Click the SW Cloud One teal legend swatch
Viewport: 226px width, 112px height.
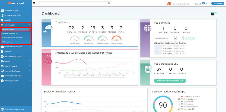[182, 102]
